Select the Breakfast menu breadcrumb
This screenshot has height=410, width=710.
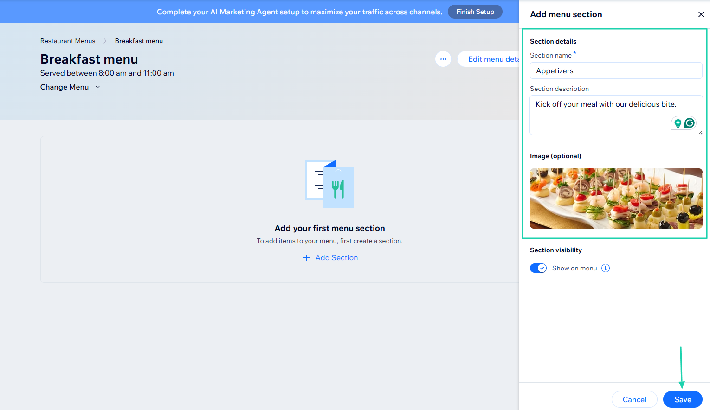pos(139,41)
